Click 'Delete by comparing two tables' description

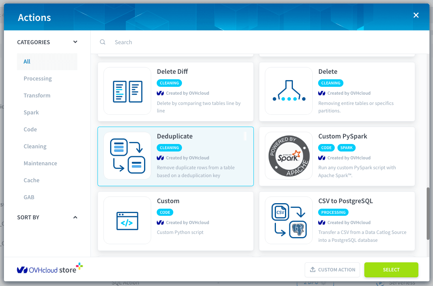pos(199,107)
